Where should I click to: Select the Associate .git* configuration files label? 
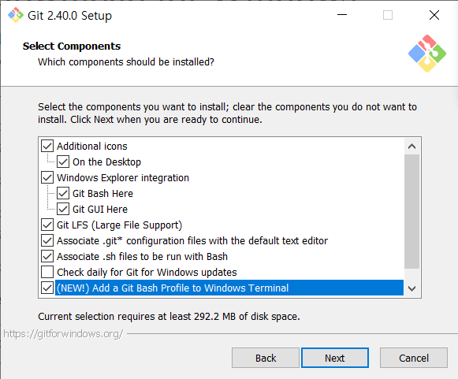pyautogui.click(x=192, y=240)
